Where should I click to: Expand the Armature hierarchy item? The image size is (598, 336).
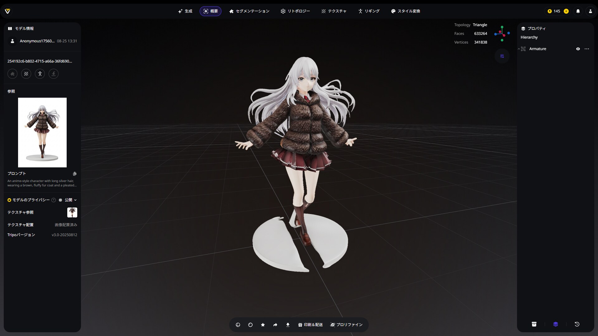(x=519, y=49)
